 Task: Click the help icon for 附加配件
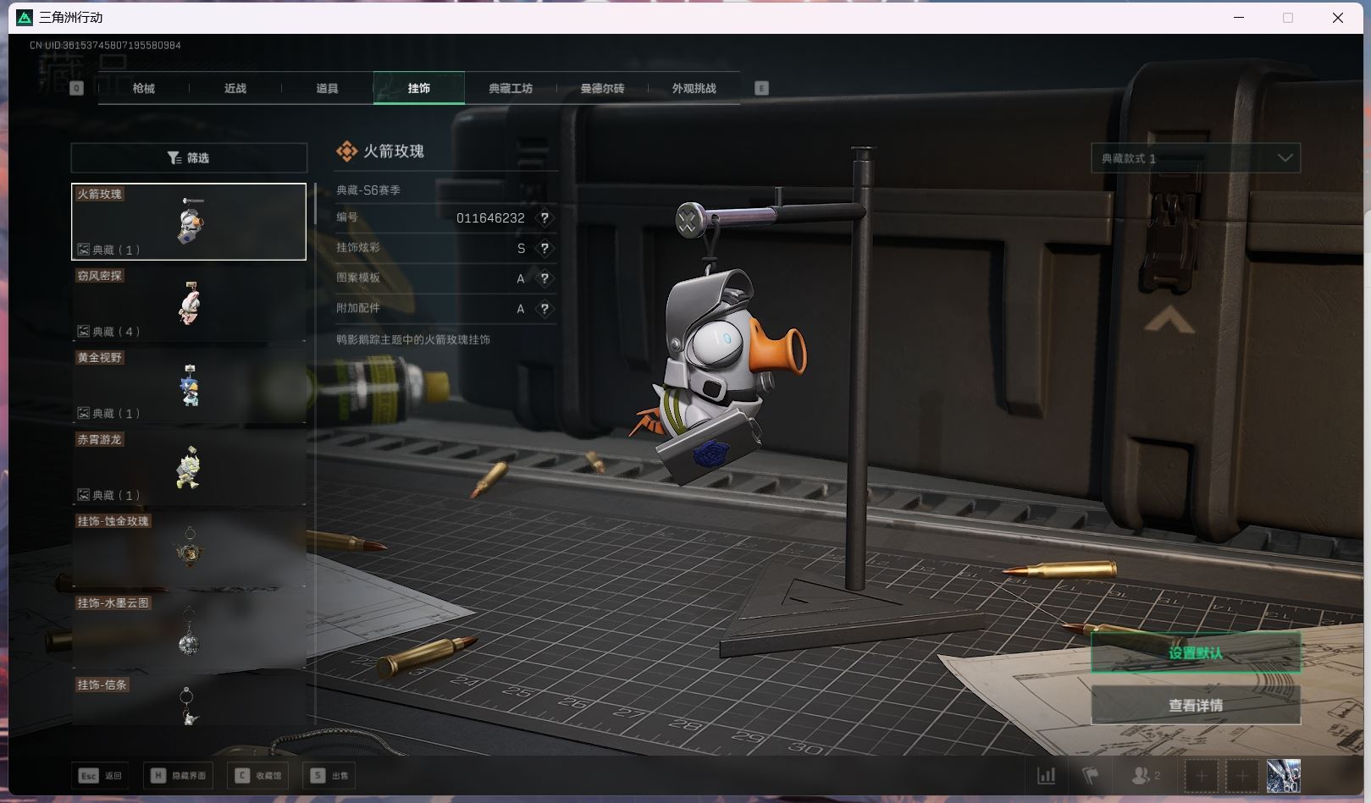[545, 309]
